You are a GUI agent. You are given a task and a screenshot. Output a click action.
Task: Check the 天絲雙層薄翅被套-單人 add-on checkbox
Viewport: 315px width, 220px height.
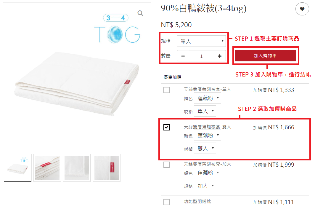tap(167, 90)
